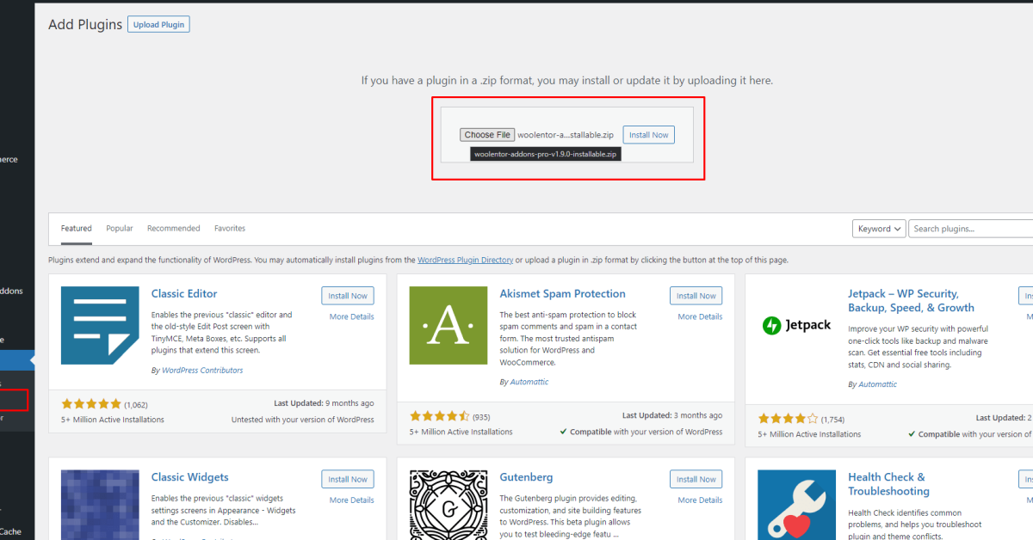Click the Akismet green "A" icon
This screenshot has width=1033, height=540.
(448, 325)
